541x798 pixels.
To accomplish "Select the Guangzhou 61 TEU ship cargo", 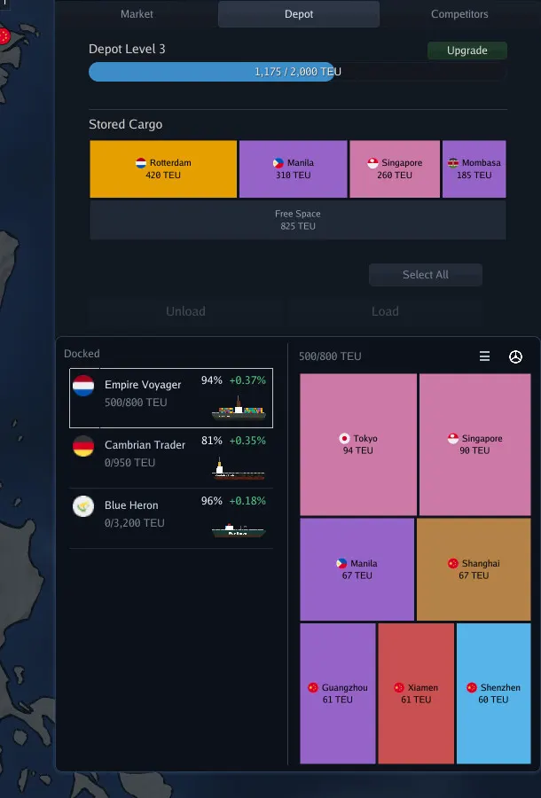I will pyautogui.click(x=338, y=693).
